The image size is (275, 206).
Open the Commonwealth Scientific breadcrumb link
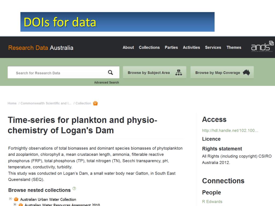pos(46,103)
